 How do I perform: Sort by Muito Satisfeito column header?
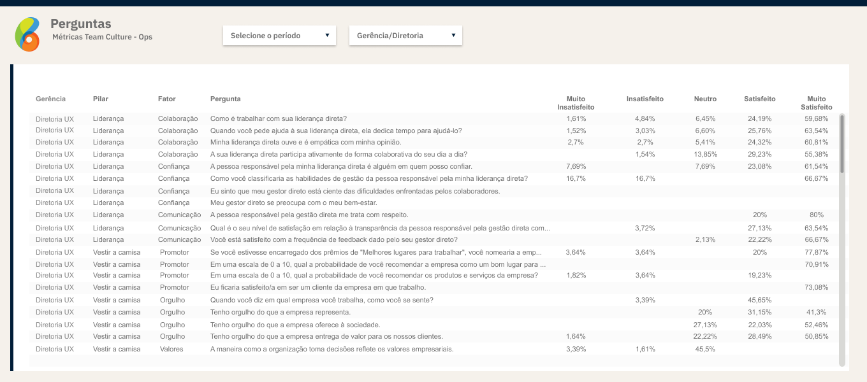point(817,103)
